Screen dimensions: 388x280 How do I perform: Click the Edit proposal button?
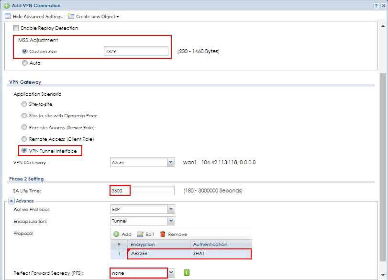tap(145, 234)
